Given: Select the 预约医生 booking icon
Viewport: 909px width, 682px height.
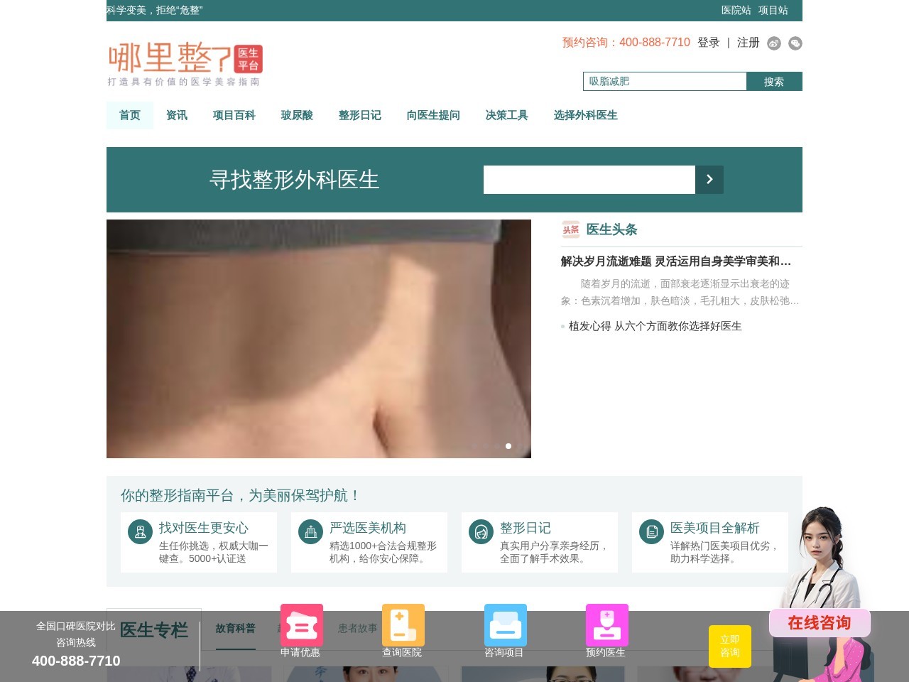Looking at the screenshot, I should 607,625.
